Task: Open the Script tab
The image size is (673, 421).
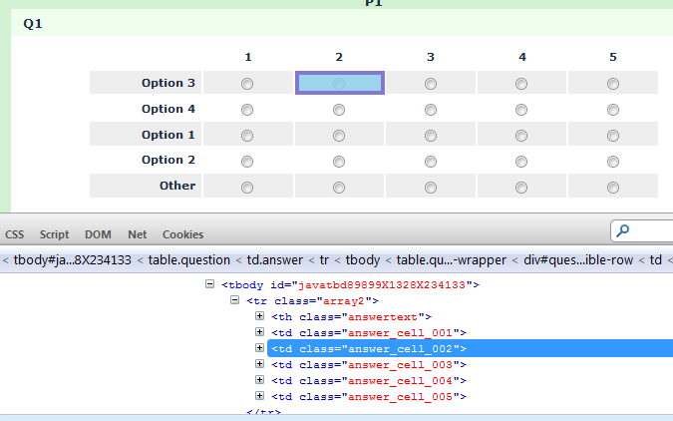Action: 54,234
